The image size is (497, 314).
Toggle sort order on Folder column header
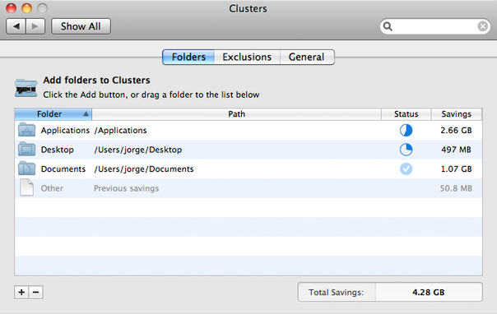pos(53,114)
